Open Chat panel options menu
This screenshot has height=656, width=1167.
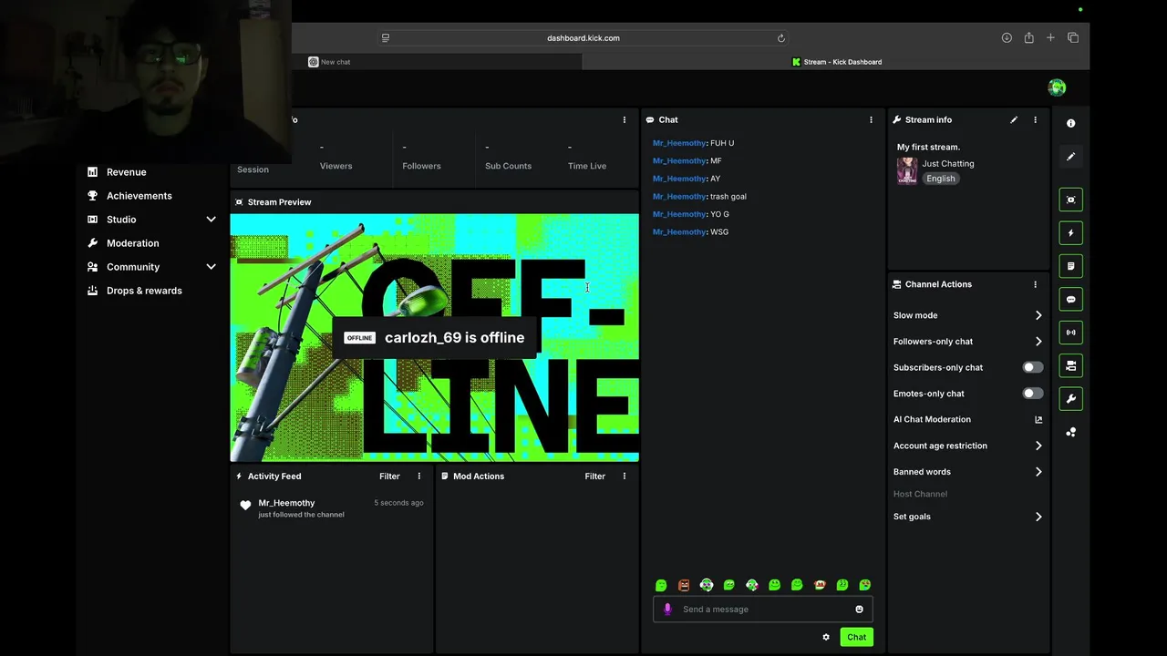point(871,119)
